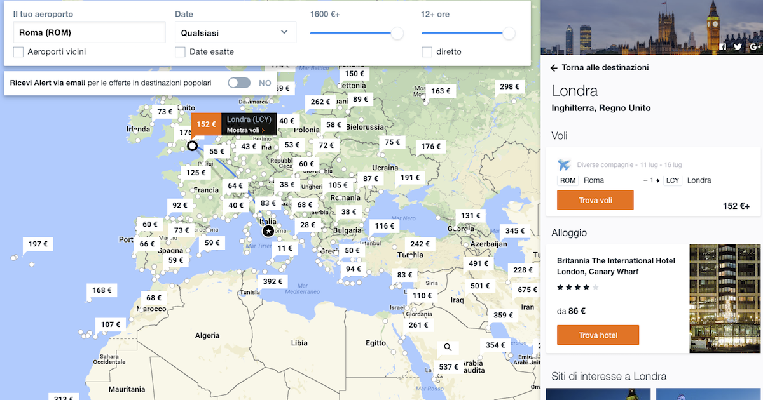Screen dimensions: 763x400
Task: Select the 11 € price tag
Action: (x=285, y=248)
